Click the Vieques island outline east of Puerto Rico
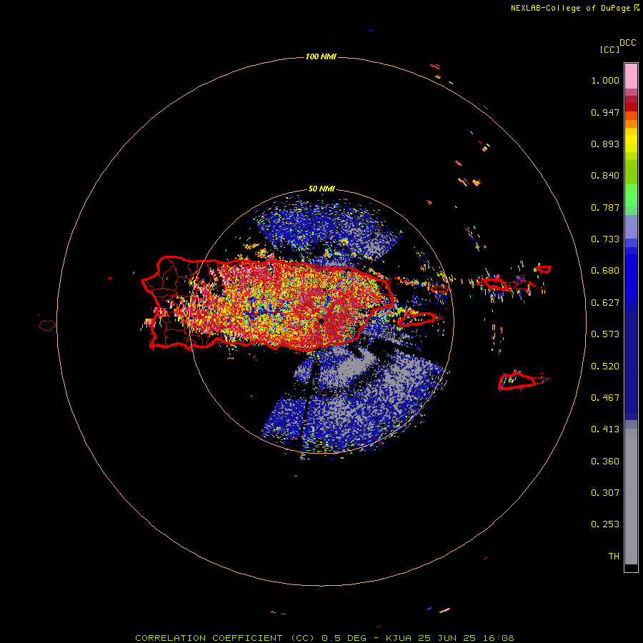This screenshot has width=643, height=643. click(x=417, y=319)
